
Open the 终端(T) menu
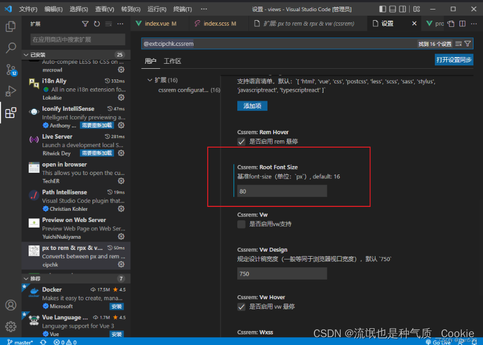pos(182,10)
